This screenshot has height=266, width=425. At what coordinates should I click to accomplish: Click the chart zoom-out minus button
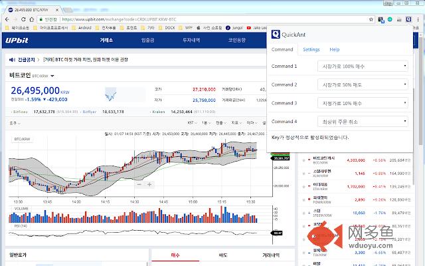tap(139, 184)
